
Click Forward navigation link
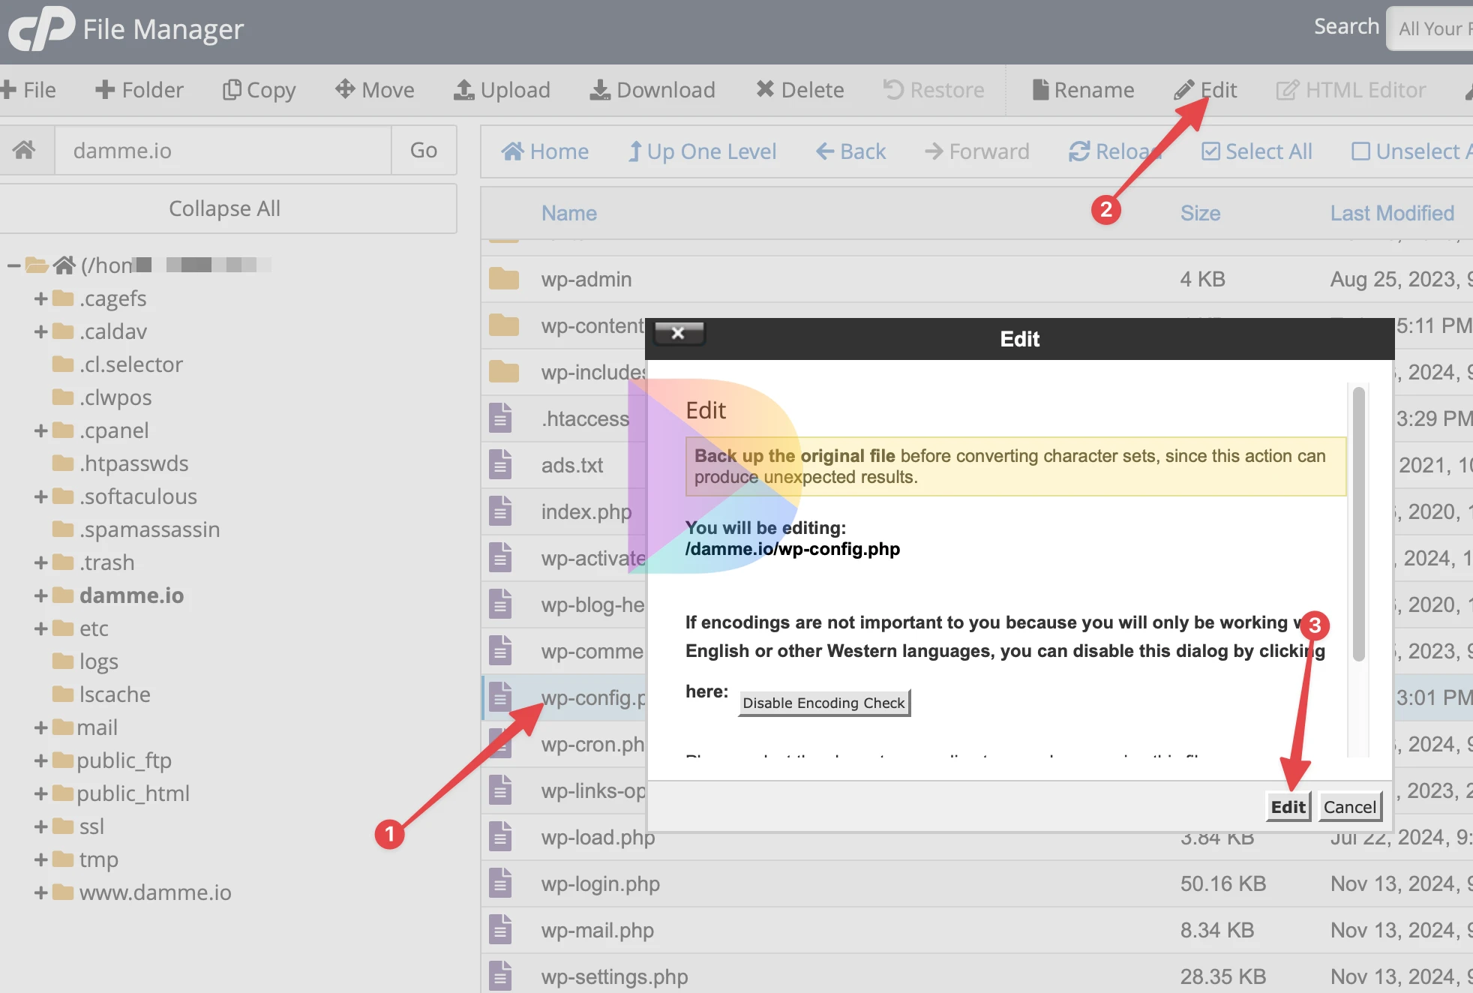(x=976, y=151)
